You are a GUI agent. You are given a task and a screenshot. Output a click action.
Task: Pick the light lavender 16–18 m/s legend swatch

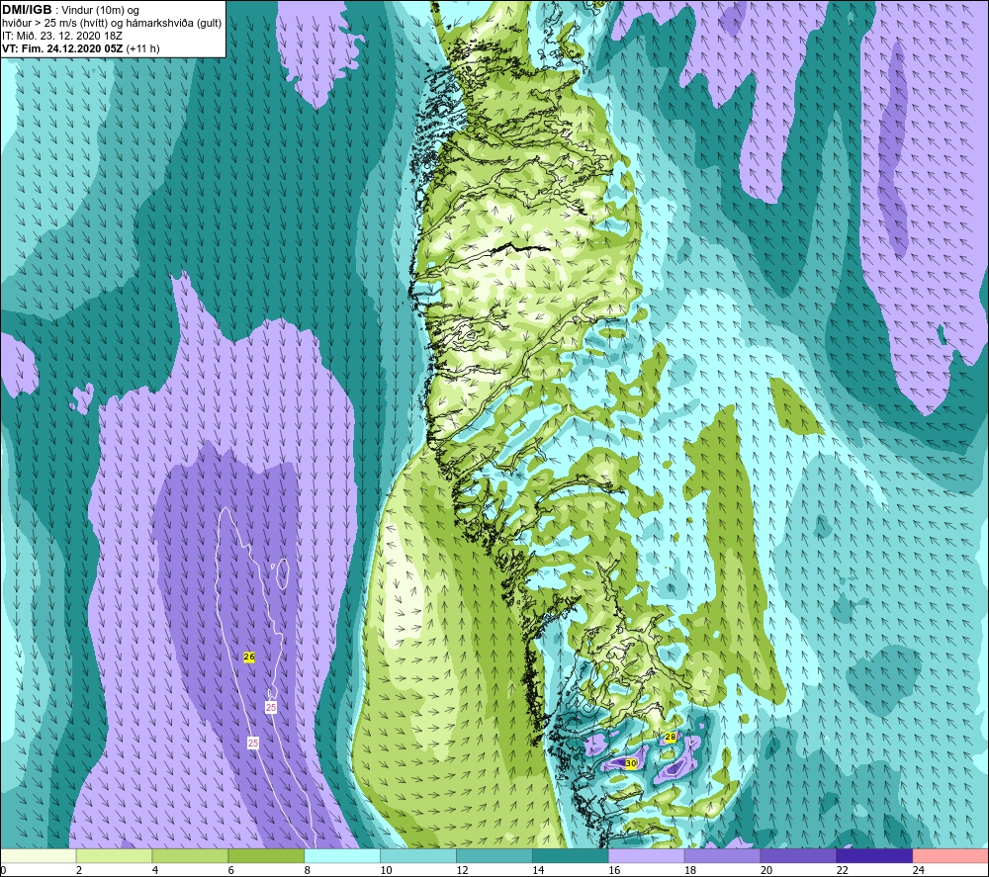[647, 856]
